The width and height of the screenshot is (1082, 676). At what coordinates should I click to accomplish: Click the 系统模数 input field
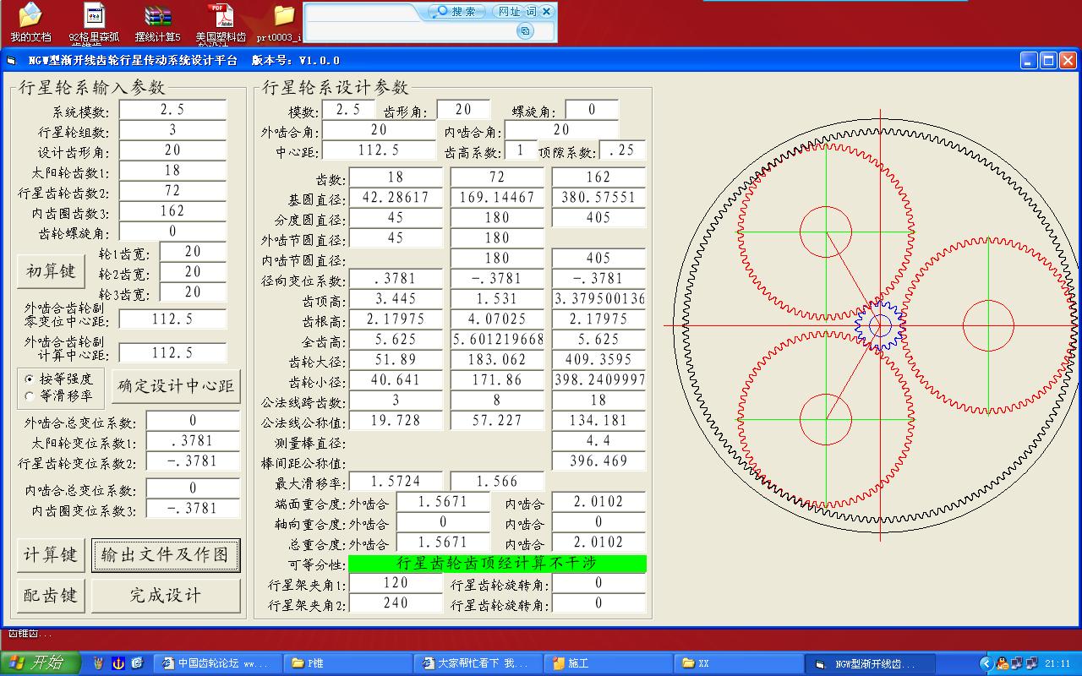(x=172, y=110)
